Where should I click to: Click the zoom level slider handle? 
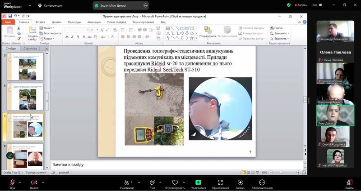[x=281, y=172]
